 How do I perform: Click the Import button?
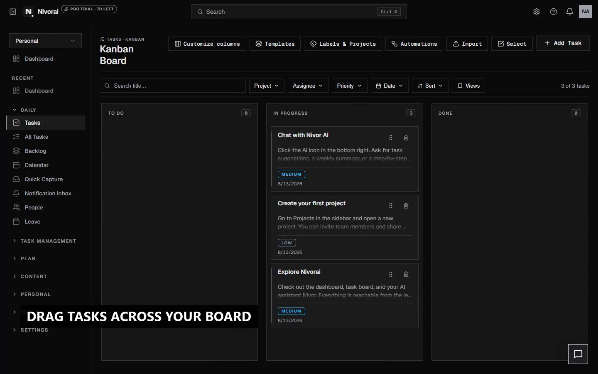467,44
